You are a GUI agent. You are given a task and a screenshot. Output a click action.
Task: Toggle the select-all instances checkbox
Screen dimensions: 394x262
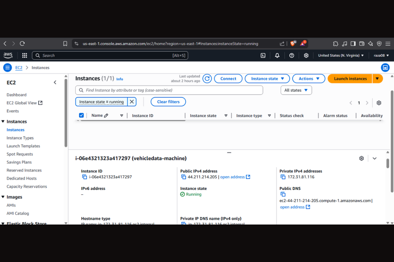tap(81, 115)
